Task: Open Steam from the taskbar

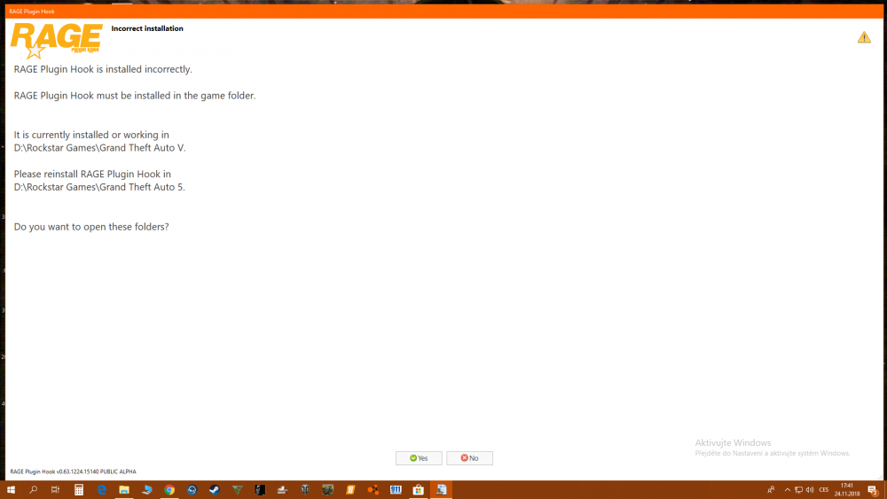Action: pyautogui.click(x=215, y=490)
